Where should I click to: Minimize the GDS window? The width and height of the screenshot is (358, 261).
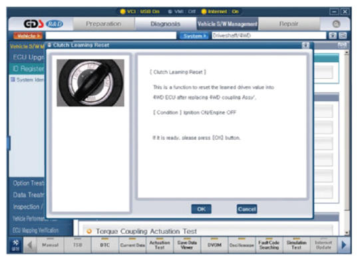(x=334, y=11)
